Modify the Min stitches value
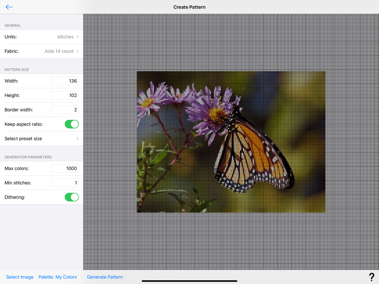The width and height of the screenshot is (379, 284). [65, 183]
